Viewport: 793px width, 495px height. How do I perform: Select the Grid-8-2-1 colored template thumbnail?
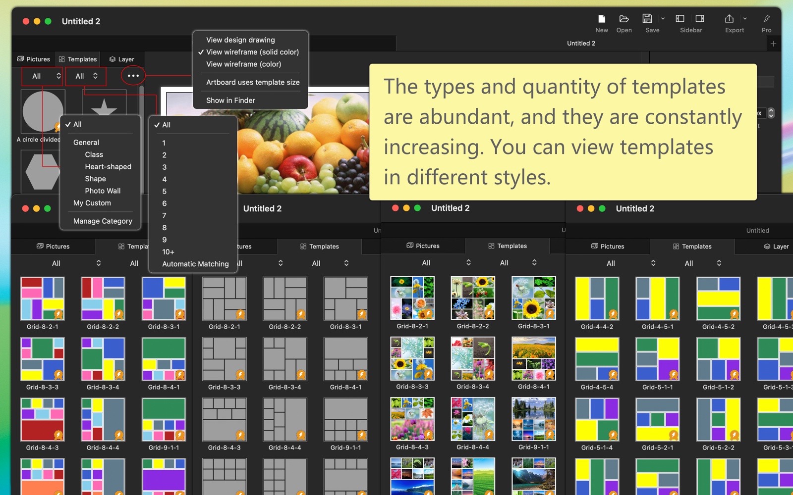[x=42, y=298]
